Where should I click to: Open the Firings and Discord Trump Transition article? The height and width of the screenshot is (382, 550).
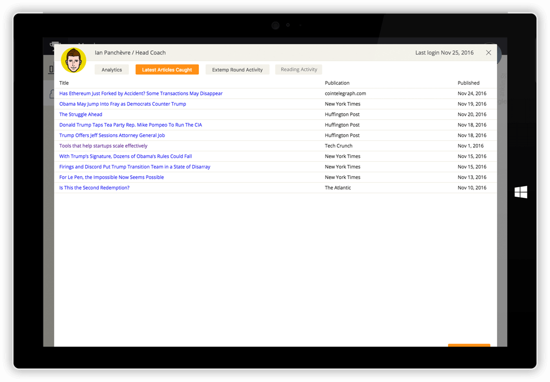pos(134,167)
